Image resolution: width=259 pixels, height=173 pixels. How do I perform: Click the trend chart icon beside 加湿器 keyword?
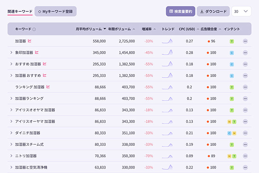pos(30,41)
